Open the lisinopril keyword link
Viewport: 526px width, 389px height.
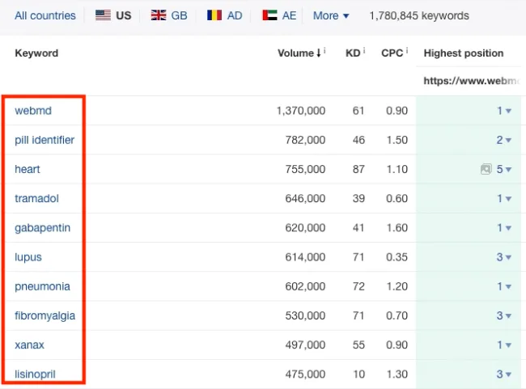tap(35, 374)
